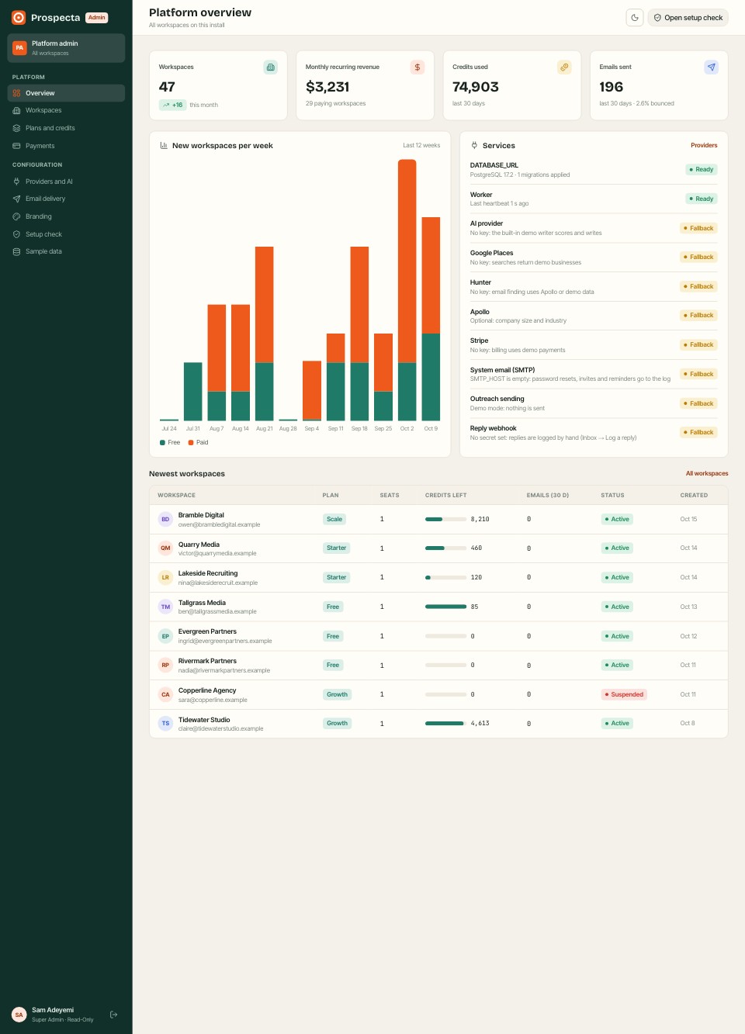The width and height of the screenshot is (745, 1034).
Task: Click the CREDITS LEFT column header
Action: tap(445, 495)
